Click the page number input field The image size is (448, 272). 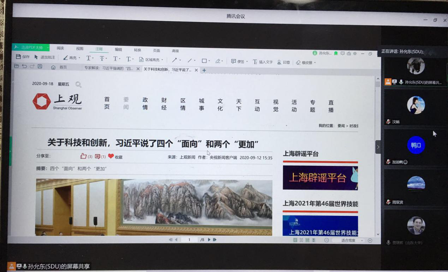(x=189, y=240)
